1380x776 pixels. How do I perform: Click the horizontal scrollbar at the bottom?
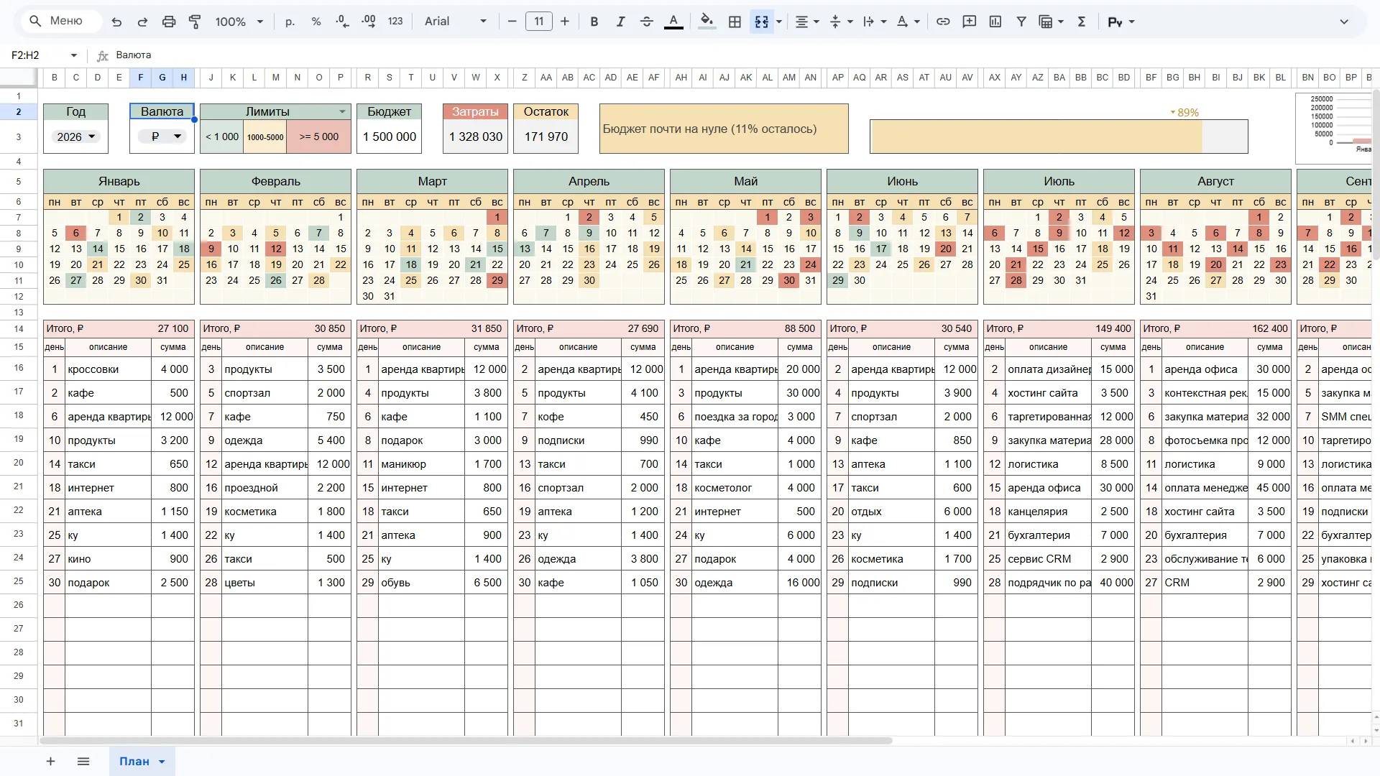point(466,741)
